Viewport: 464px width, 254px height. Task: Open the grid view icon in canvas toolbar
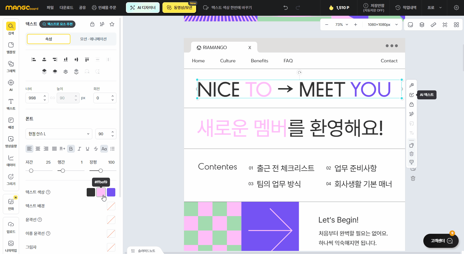pyautogui.click(x=456, y=25)
